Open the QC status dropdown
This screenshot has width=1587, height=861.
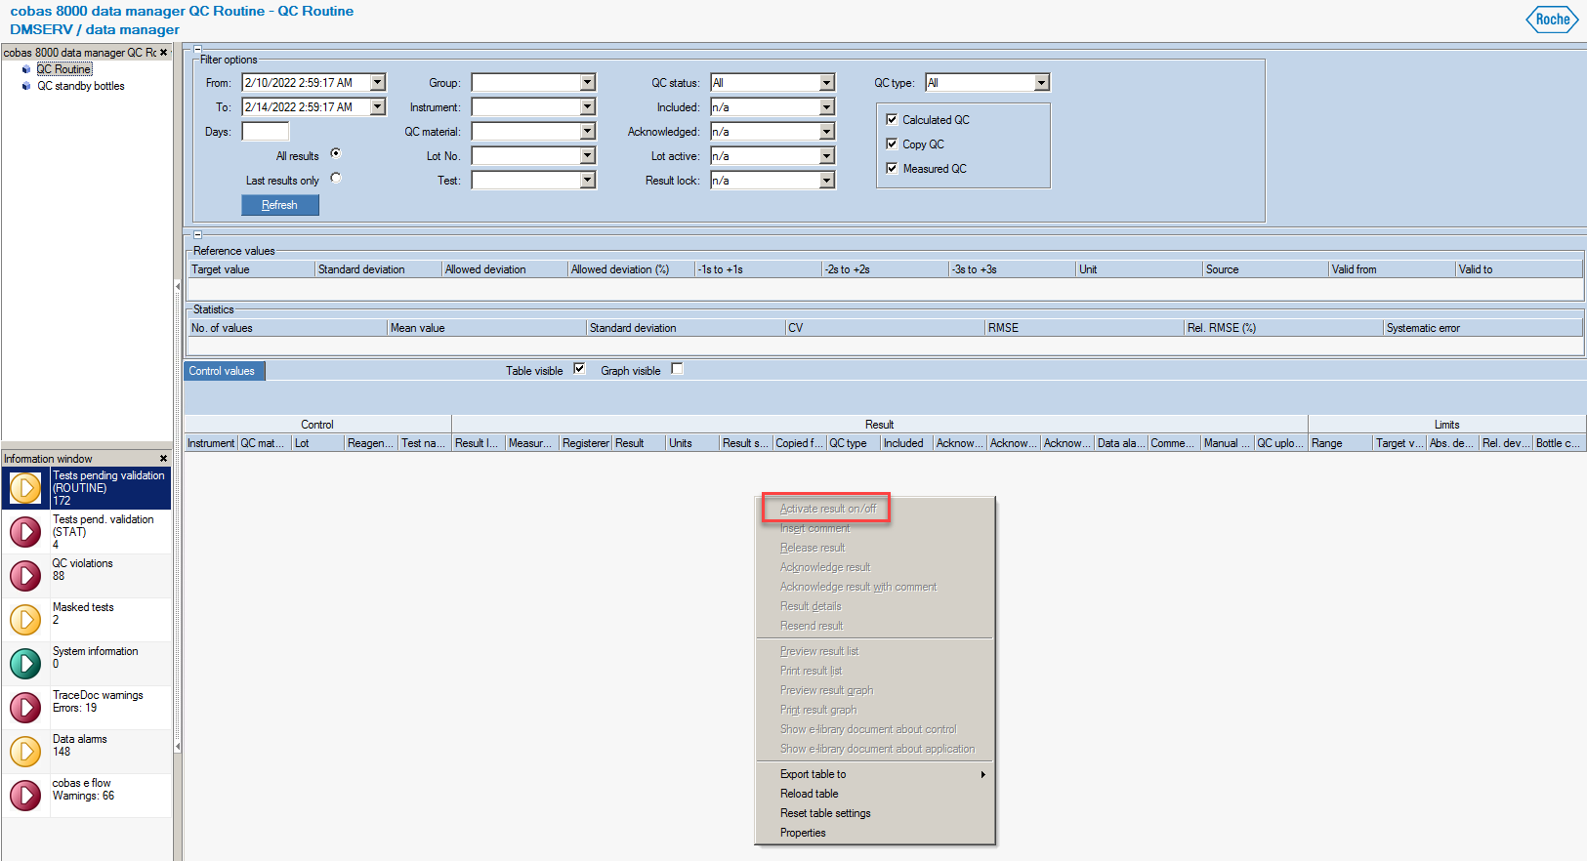pos(826,83)
